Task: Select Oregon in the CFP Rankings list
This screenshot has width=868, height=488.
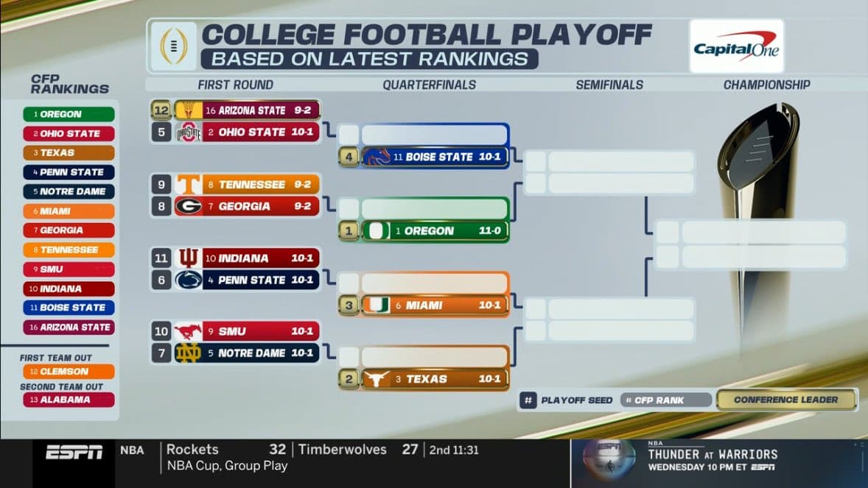Action: [68, 115]
